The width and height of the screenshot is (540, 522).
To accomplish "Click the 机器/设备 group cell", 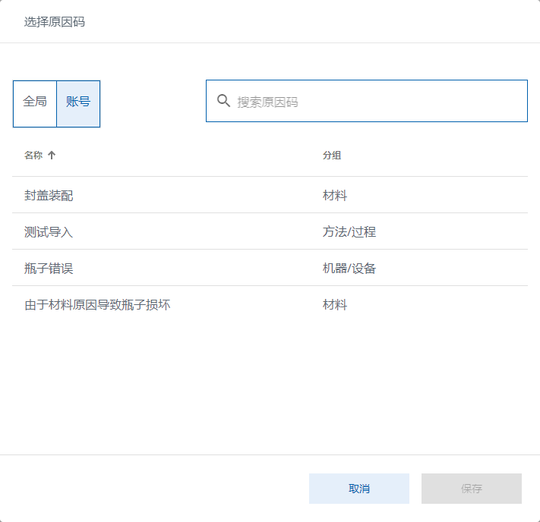I will [x=349, y=268].
